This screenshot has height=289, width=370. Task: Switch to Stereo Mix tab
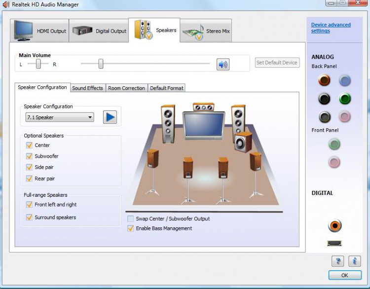[206, 31]
